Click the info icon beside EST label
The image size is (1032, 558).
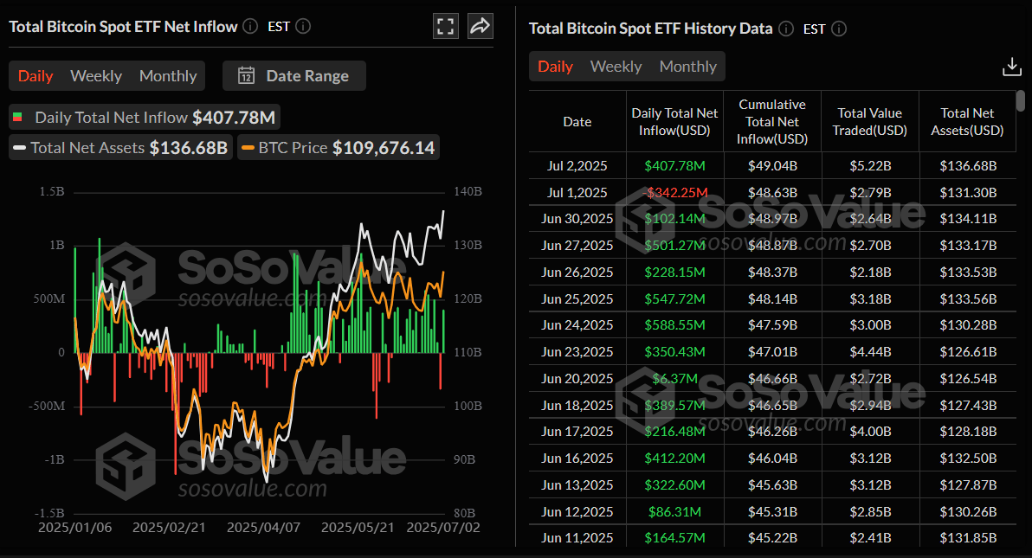point(303,26)
